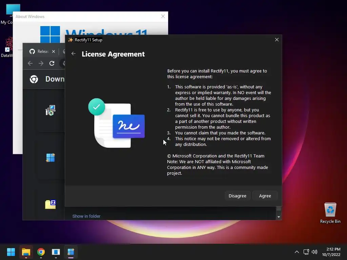
Task: Select the My Computer desktop icon
Action: [x=7, y=14]
